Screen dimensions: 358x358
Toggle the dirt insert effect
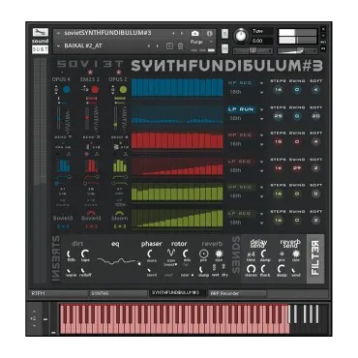pyautogui.click(x=77, y=244)
